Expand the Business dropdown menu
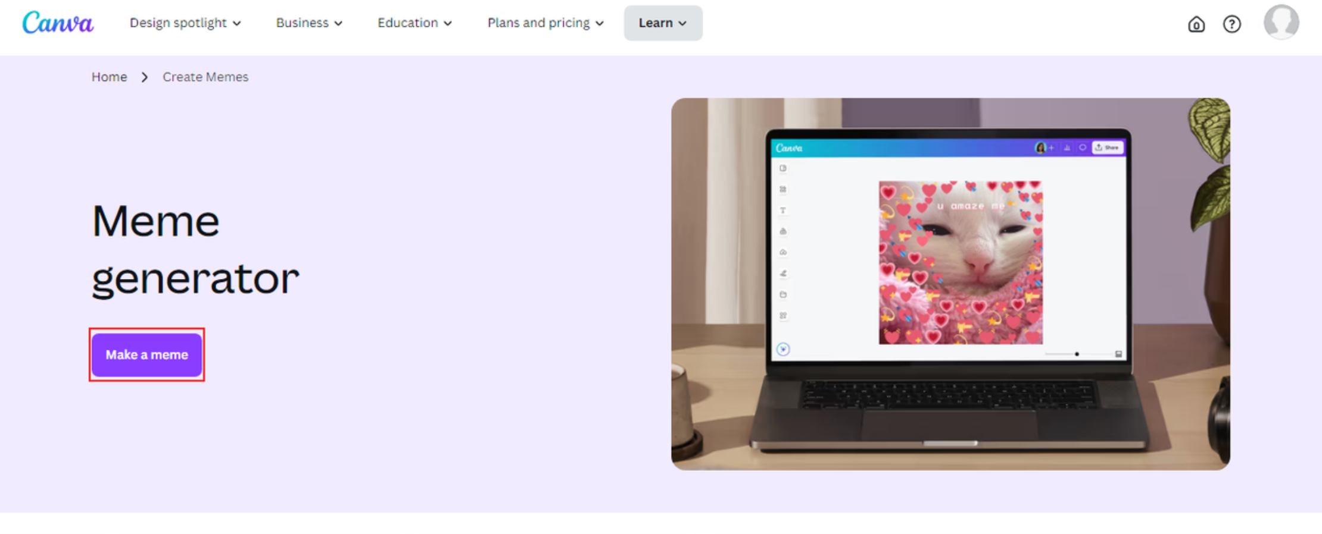This screenshot has height=534, width=1322. (309, 23)
